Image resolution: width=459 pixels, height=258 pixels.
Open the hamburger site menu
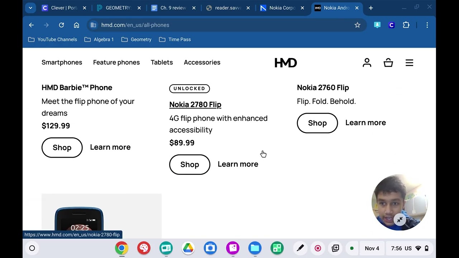[410, 63]
